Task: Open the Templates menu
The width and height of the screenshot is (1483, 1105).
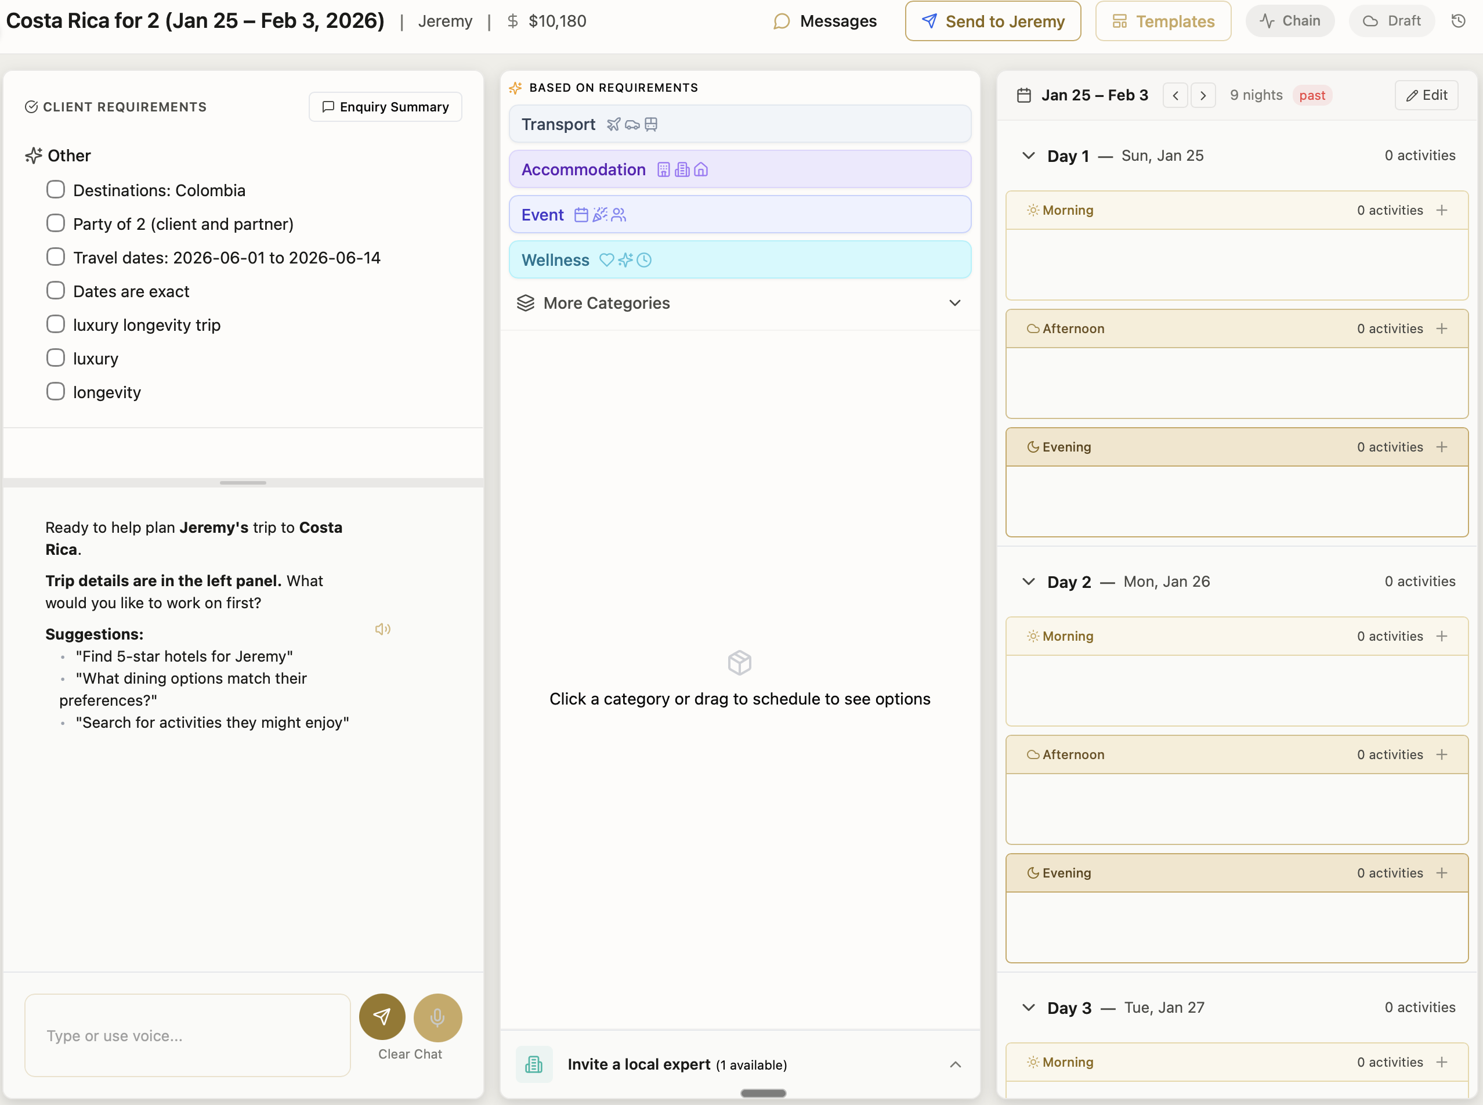Action: 1163,21
